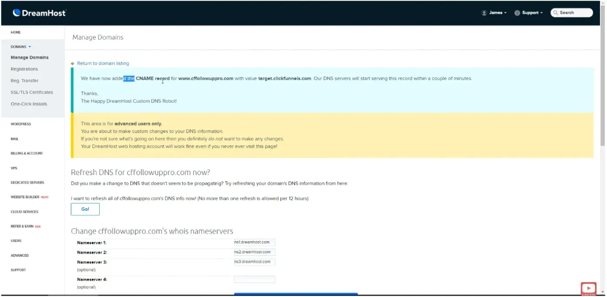The image size is (607, 297).
Task: Expand DEDICATED SERVERS sidebar section
Action: point(27,182)
